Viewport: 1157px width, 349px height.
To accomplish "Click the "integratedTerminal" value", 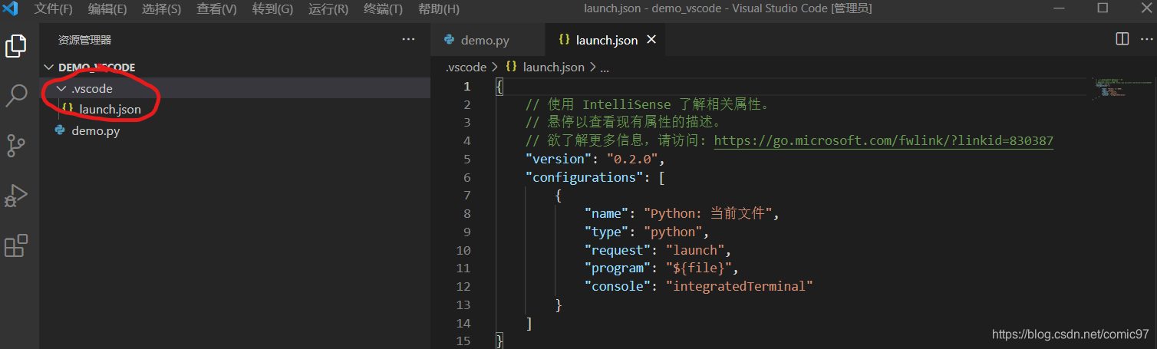I will 738,287.
